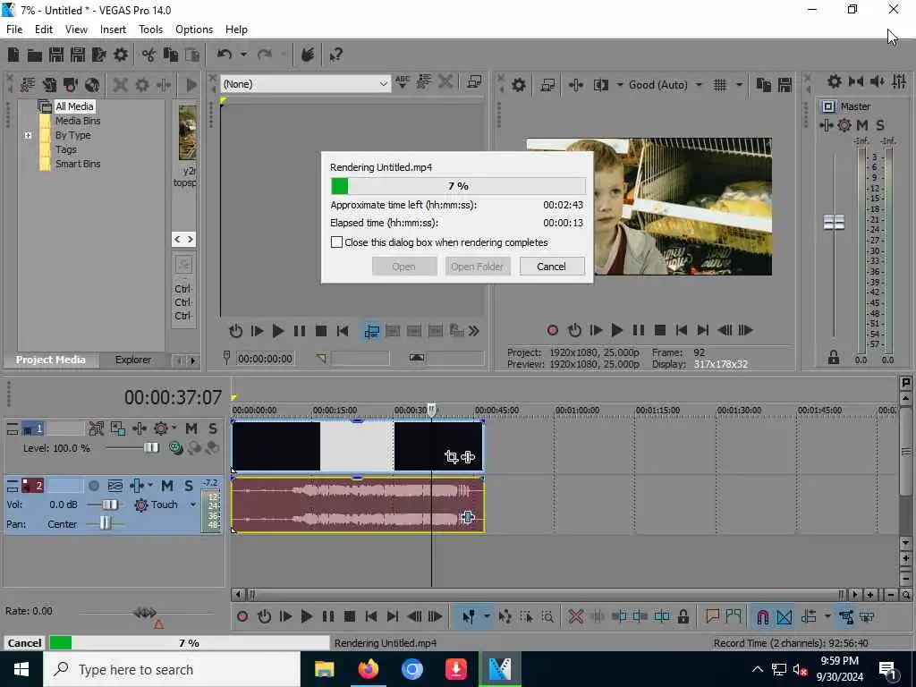Click the Save project icon
916x687 pixels.
[56, 55]
